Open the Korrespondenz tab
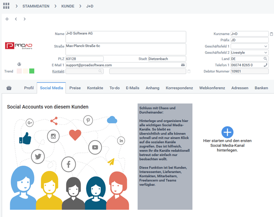 coord(179,88)
